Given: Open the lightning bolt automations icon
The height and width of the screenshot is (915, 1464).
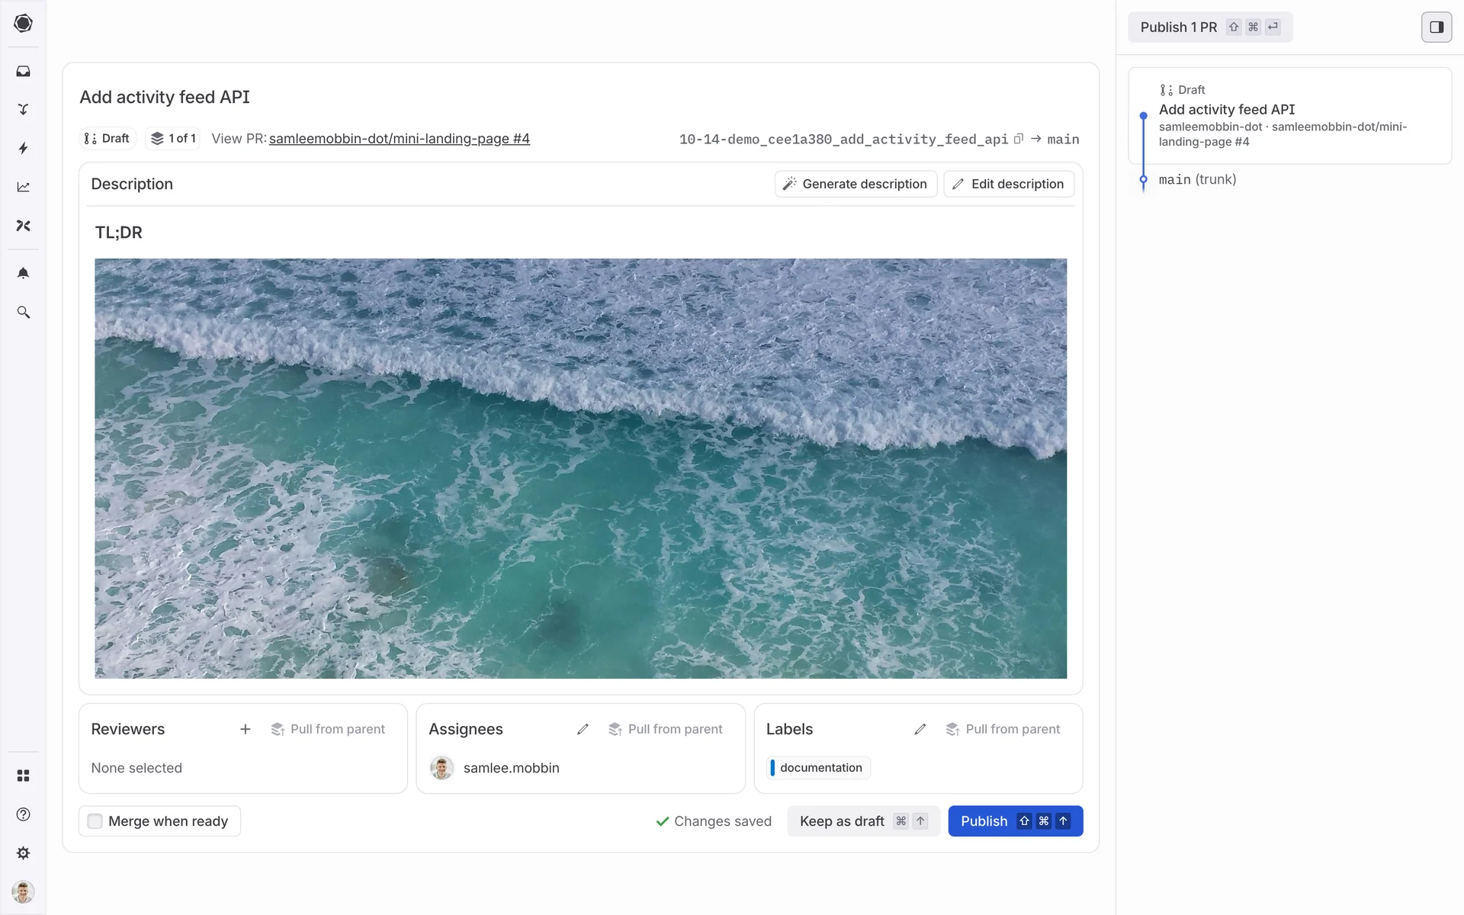Looking at the screenshot, I should (x=23, y=148).
